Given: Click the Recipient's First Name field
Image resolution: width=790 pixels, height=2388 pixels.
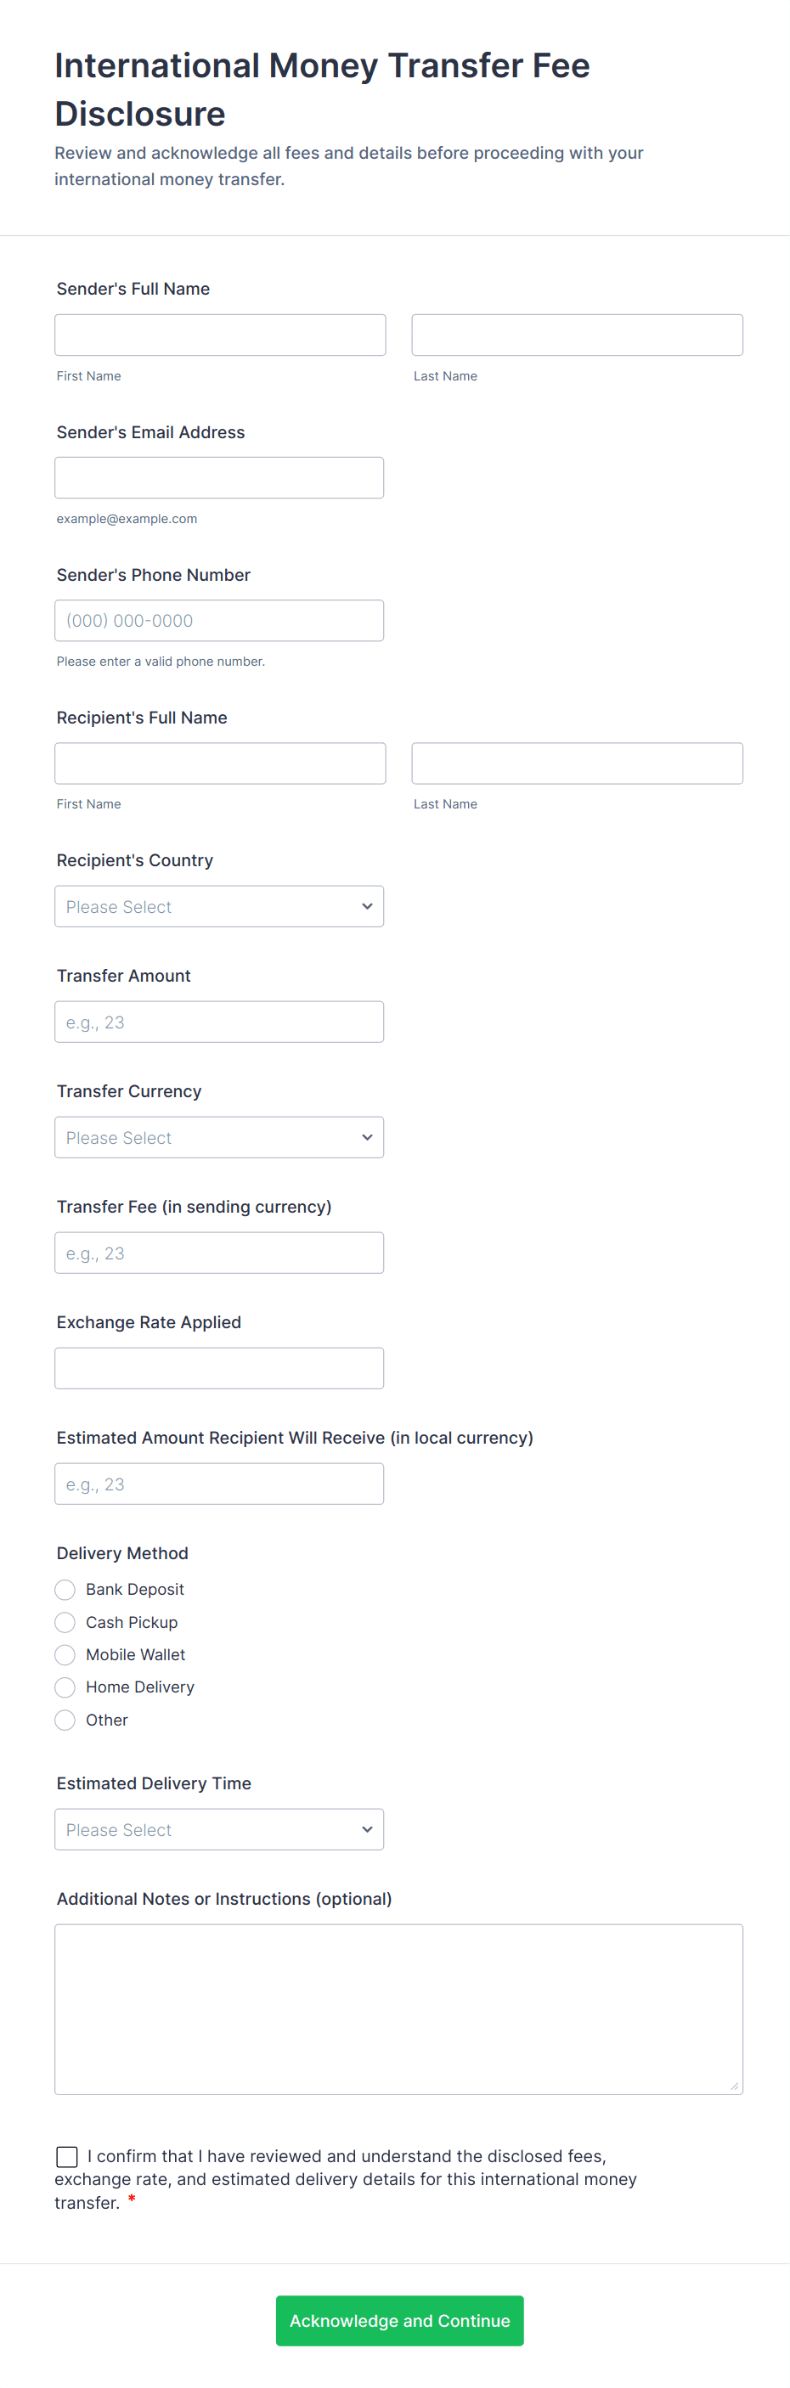Looking at the screenshot, I should [220, 763].
